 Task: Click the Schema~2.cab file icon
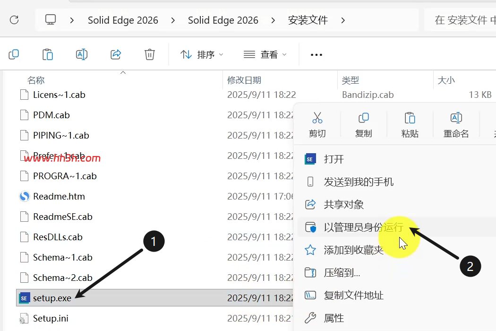[x=25, y=278]
